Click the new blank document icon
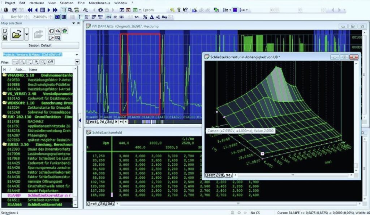Screen dimensions: 370x215 click(5, 31)
